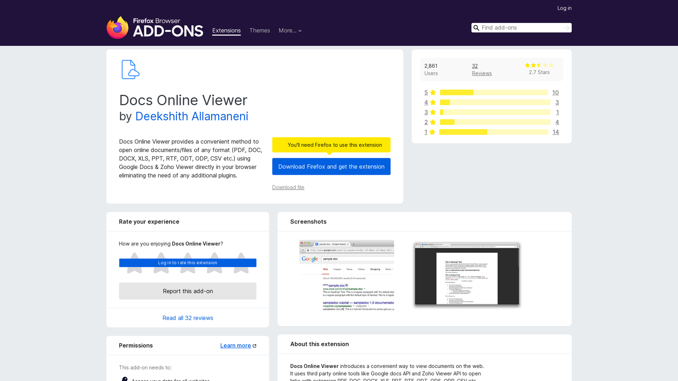The image size is (678, 381).
Task: Click the Docs Online Viewer extension icon
Action: [131, 69]
